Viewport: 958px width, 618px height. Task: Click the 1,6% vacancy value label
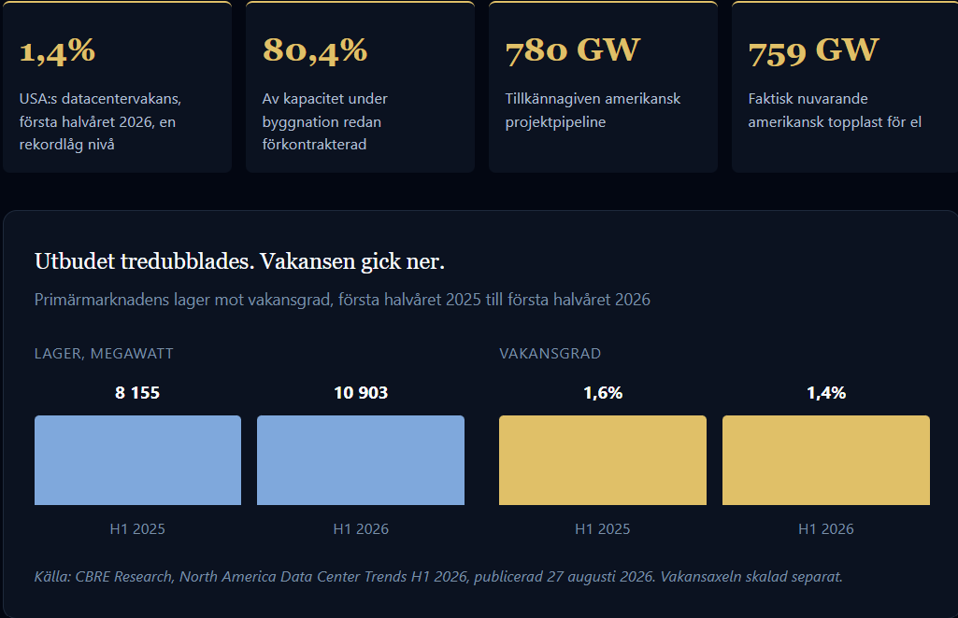(x=603, y=393)
